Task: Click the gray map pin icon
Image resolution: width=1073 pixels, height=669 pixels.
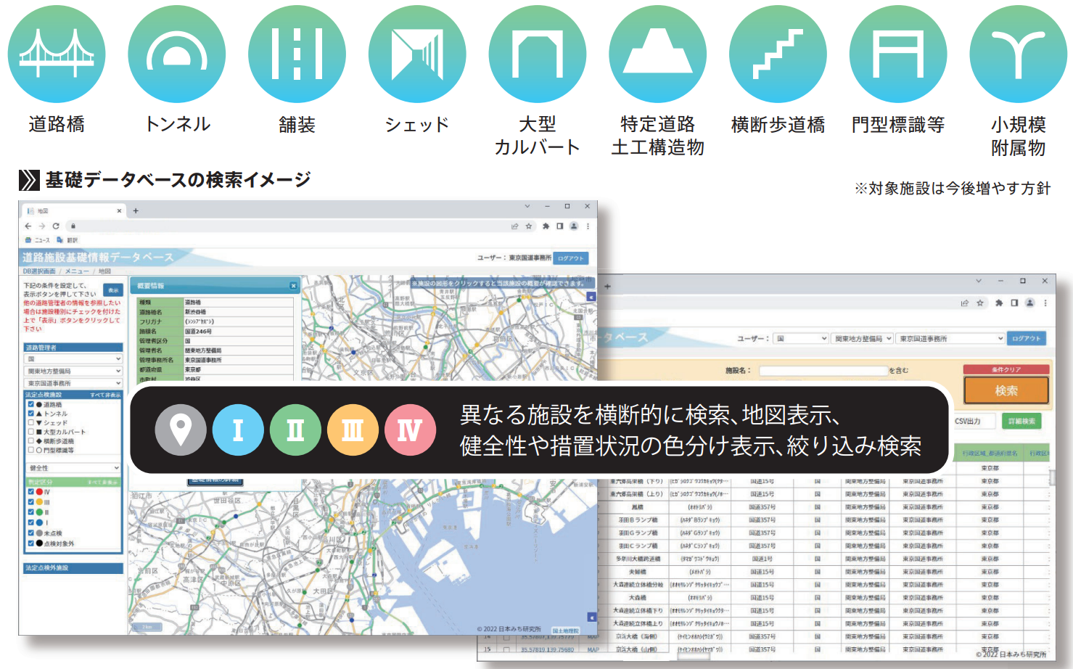Action: [x=180, y=430]
